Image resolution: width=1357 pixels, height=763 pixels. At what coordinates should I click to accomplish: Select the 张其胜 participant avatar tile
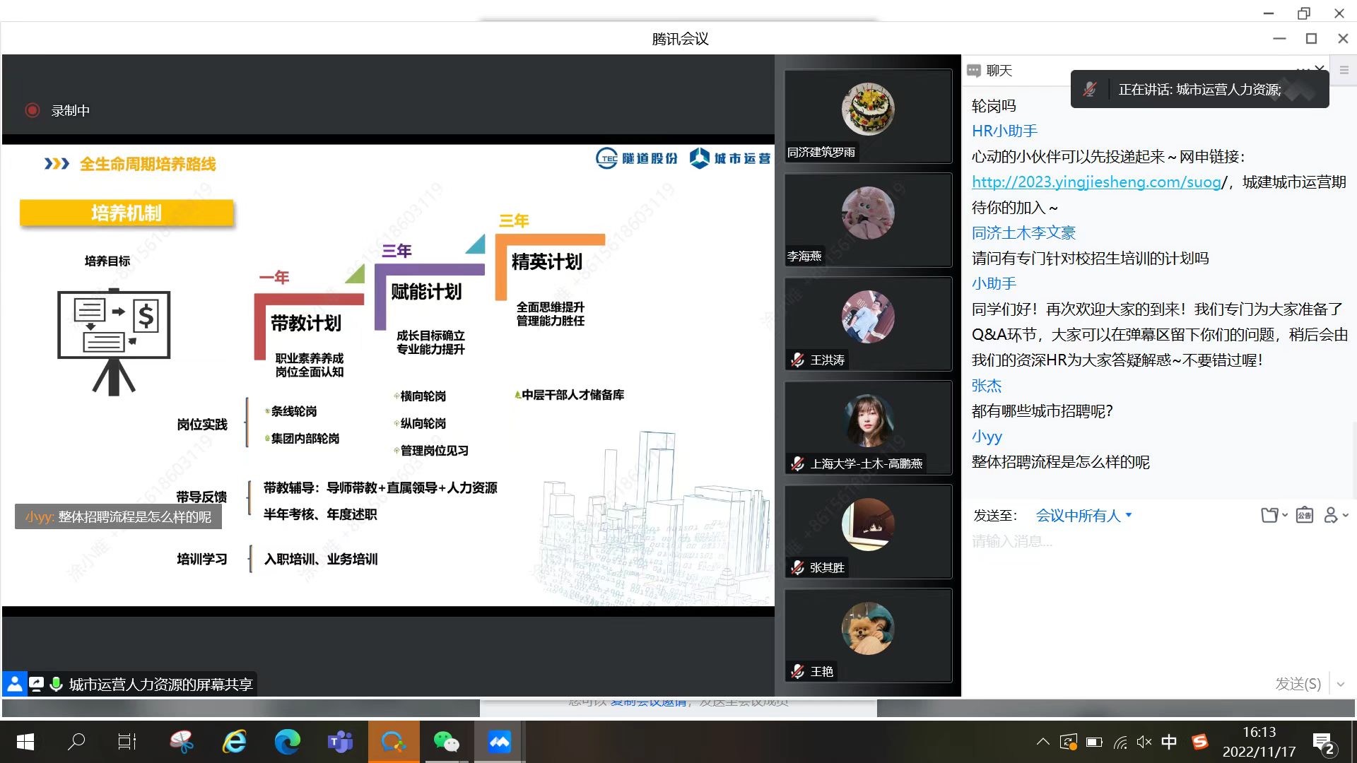coord(868,531)
